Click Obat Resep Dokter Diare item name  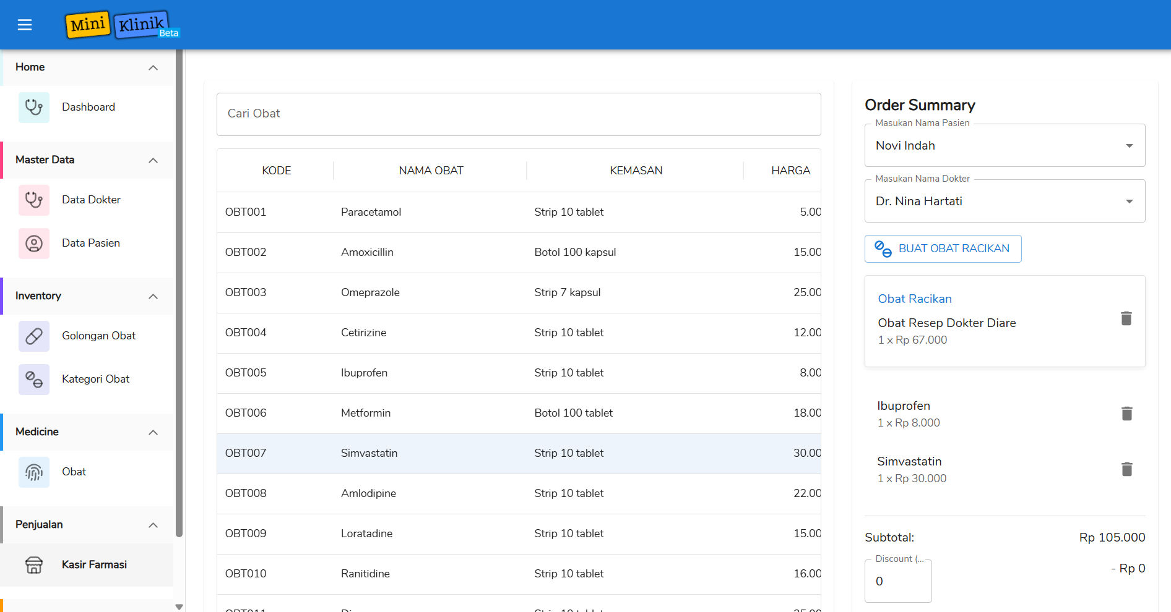point(947,323)
